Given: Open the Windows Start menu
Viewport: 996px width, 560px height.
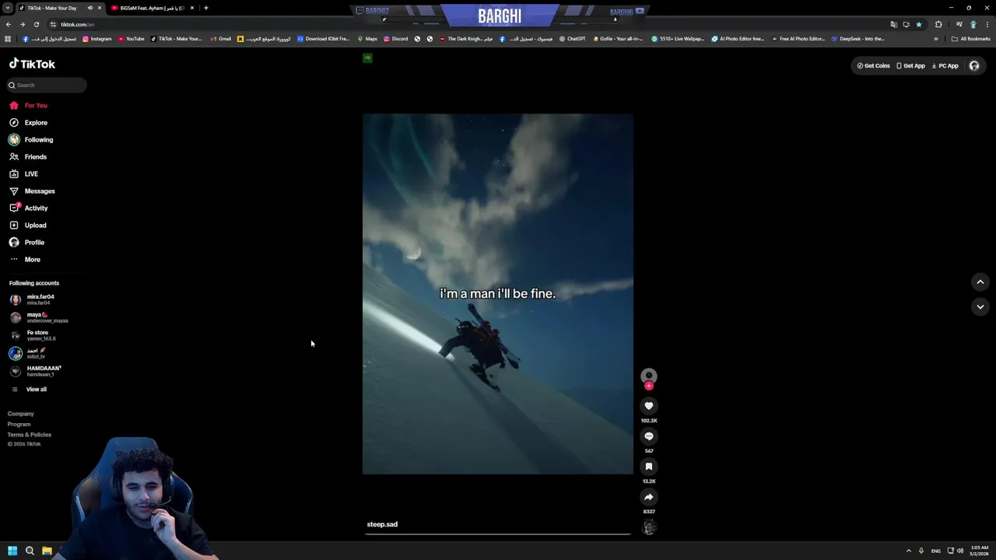Looking at the screenshot, I should pyautogui.click(x=12, y=551).
